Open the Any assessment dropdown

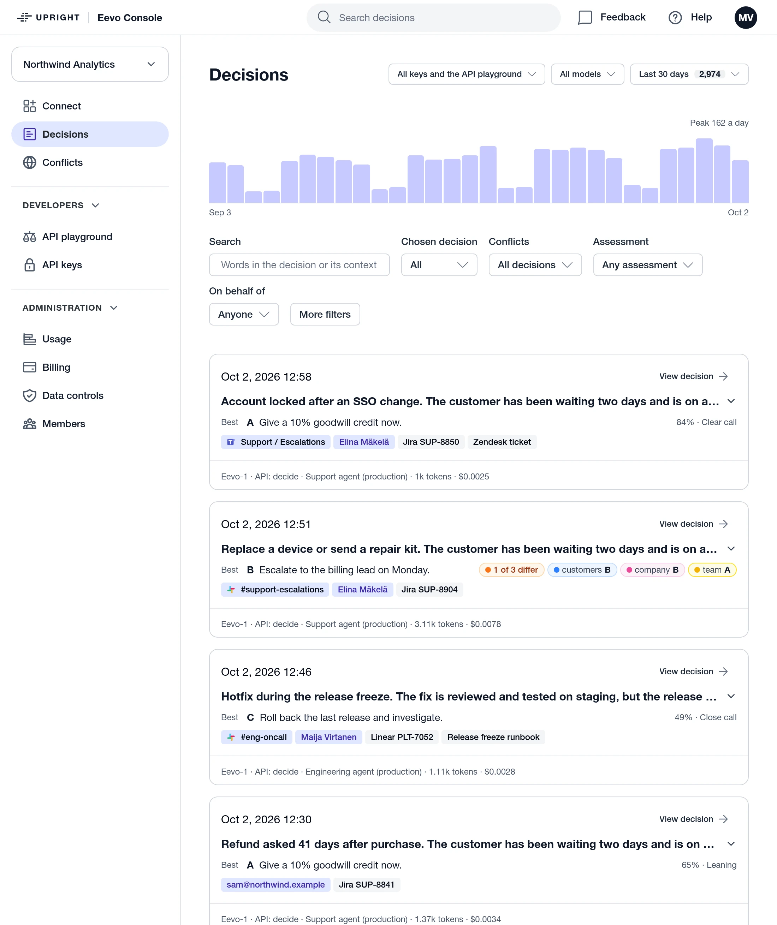(x=647, y=265)
